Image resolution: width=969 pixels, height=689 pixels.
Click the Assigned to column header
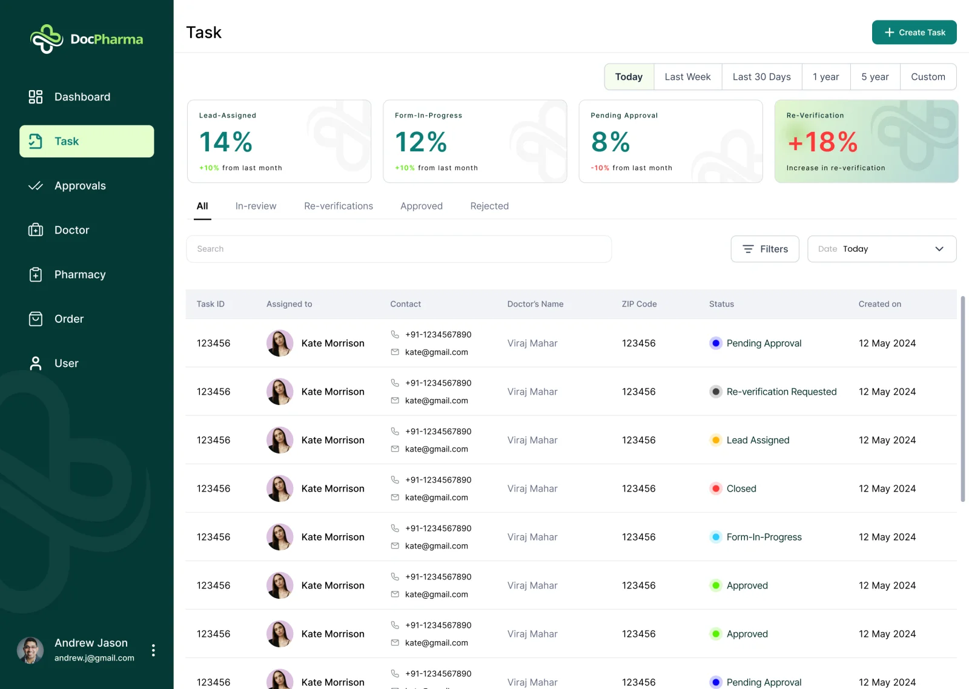pyautogui.click(x=289, y=304)
